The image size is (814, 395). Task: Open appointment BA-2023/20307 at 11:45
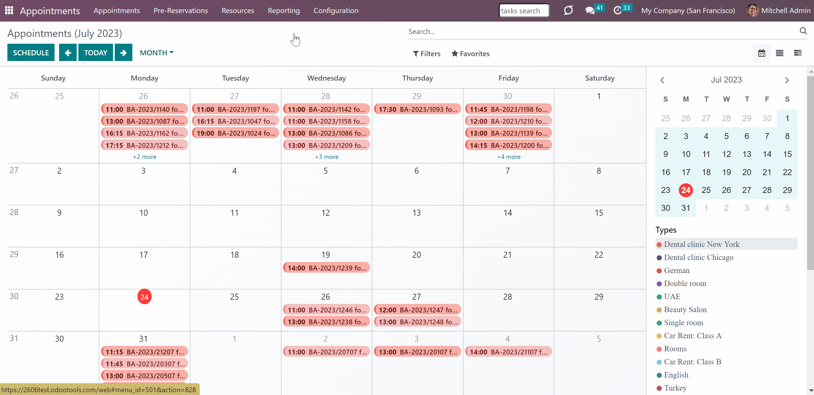tap(144, 364)
